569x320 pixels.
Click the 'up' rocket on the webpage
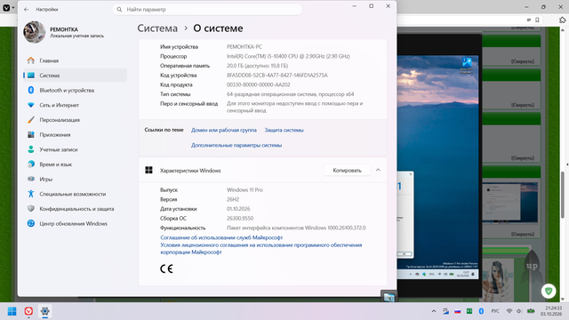(532, 266)
